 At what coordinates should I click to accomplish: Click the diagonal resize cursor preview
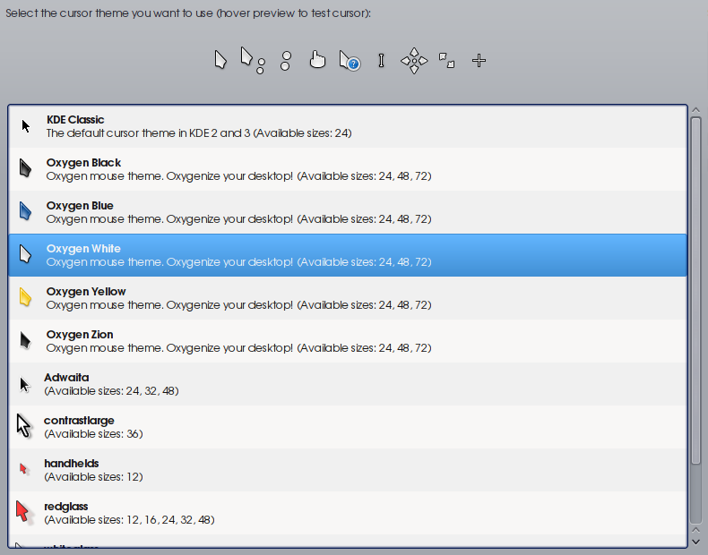click(446, 60)
